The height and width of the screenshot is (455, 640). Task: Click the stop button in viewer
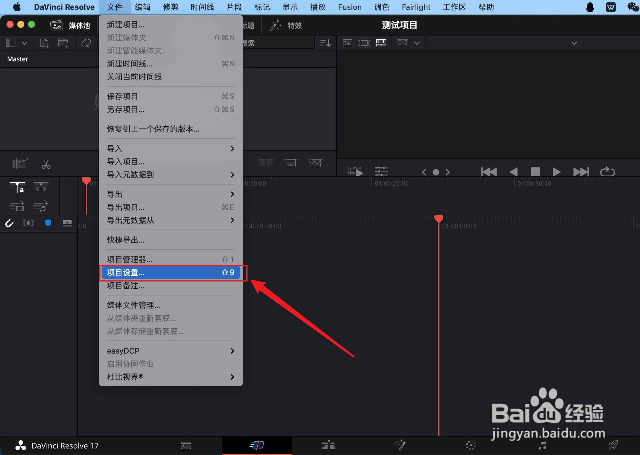(x=535, y=171)
